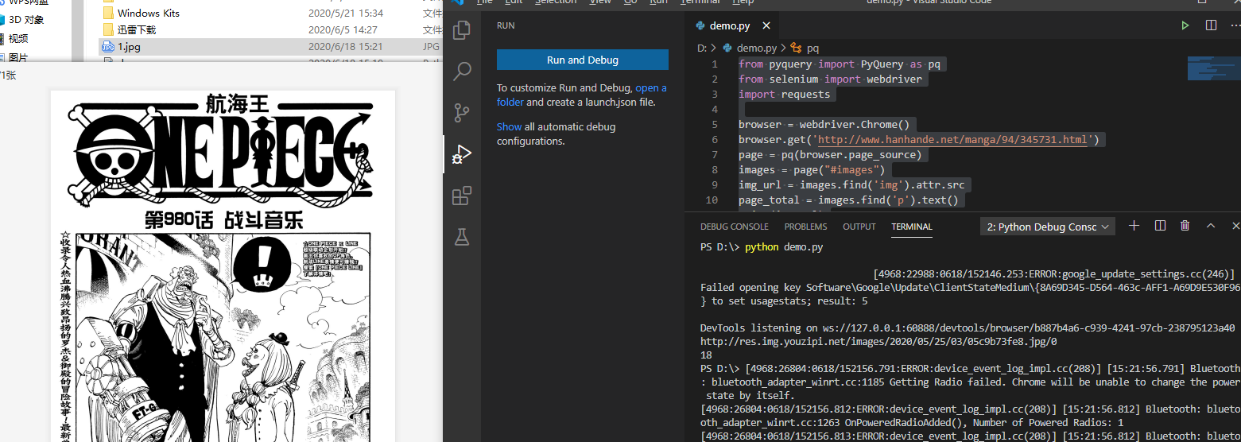The height and width of the screenshot is (442, 1241).
Task: Open the Extensions view icon
Action: pyautogui.click(x=462, y=196)
